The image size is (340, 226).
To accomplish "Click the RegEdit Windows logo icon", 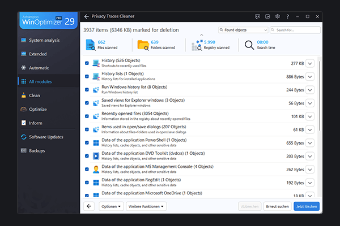I will coord(96,182).
